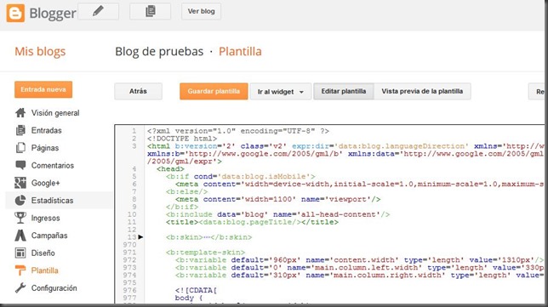Open Comentarios in the sidebar
The image size is (548, 307).
(53, 165)
